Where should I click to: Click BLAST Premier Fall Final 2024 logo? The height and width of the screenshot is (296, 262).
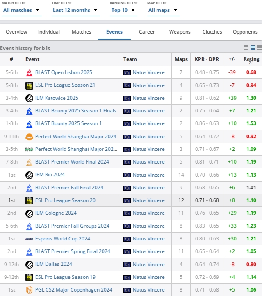[x=29, y=188]
